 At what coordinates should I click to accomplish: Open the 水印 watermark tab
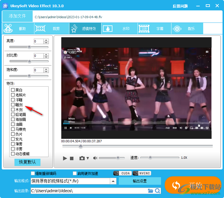point(119,29)
